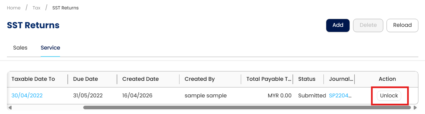Image resolution: width=425 pixels, height=114 pixels.
Task: Click the Journal column header
Action: point(341,79)
